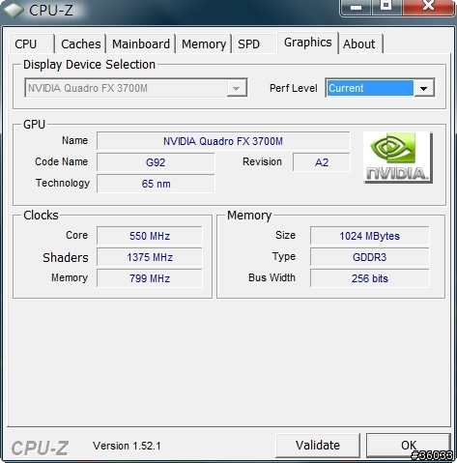Maximize the CPU-Z window

pos(386,7)
